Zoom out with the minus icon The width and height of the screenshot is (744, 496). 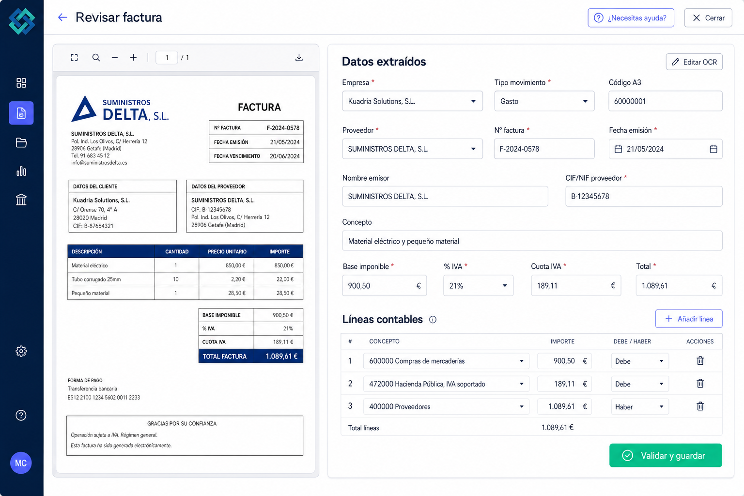(115, 58)
